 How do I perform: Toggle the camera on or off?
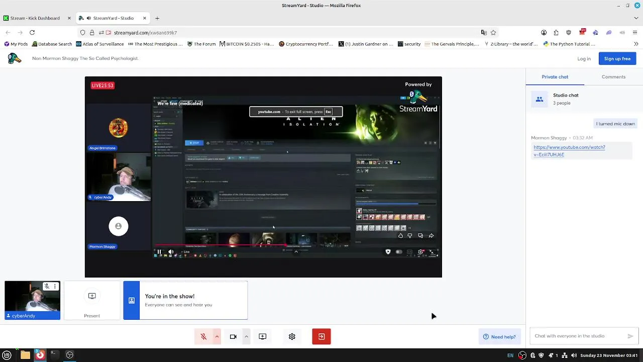(x=233, y=336)
